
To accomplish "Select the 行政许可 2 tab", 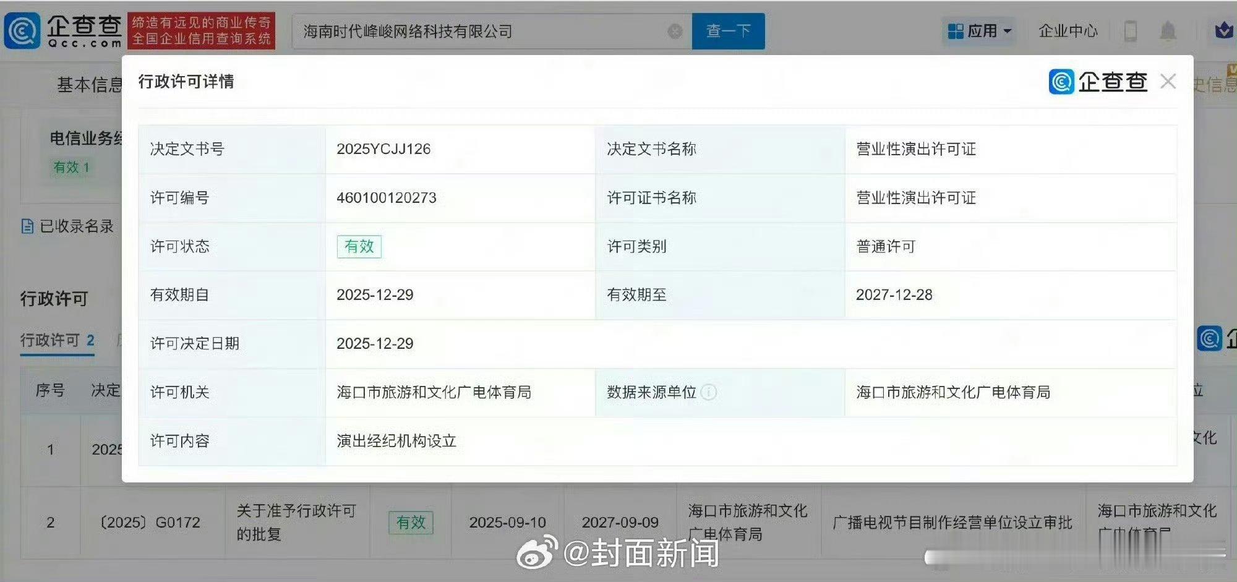I will click(x=57, y=341).
